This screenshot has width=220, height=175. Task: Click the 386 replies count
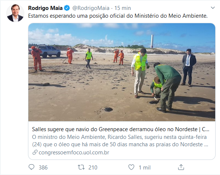click(43, 168)
